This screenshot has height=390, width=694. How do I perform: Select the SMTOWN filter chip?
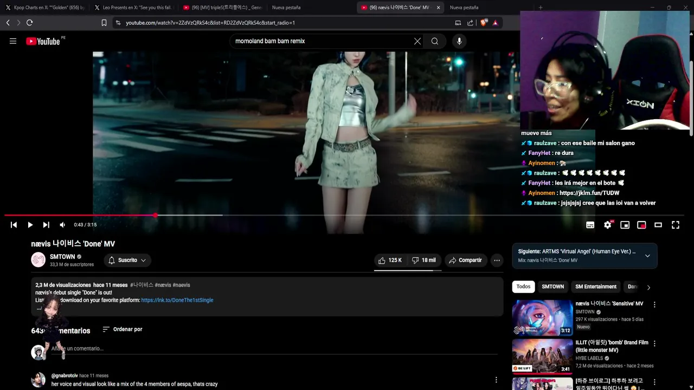coord(553,287)
